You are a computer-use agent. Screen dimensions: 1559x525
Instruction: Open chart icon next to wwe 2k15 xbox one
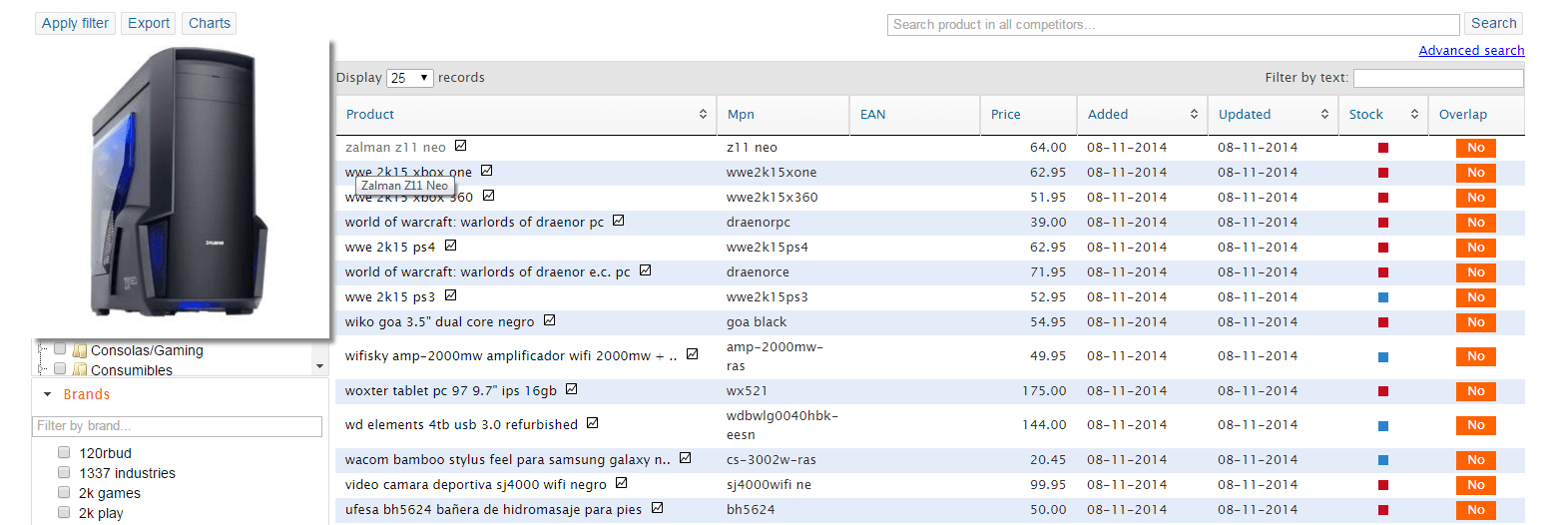486,171
